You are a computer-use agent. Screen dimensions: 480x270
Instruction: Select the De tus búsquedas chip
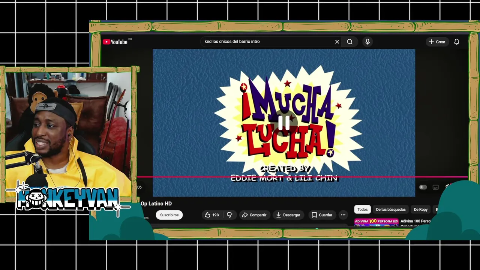point(390,210)
